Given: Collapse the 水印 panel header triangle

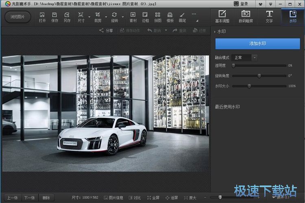Looking at the screenshot, I should tap(215, 32).
